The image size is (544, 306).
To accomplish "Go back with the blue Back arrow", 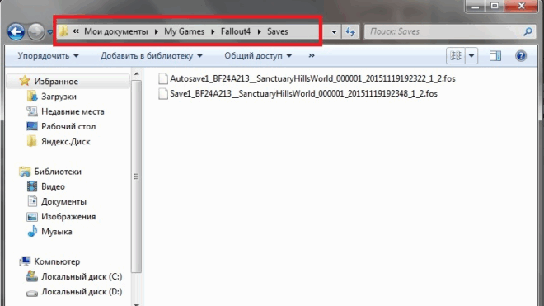I will click(16, 31).
